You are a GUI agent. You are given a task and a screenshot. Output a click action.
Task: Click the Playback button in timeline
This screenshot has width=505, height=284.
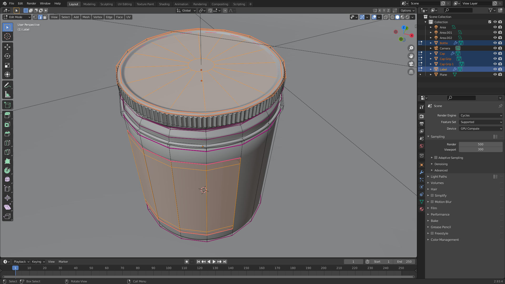pyautogui.click(x=21, y=262)
